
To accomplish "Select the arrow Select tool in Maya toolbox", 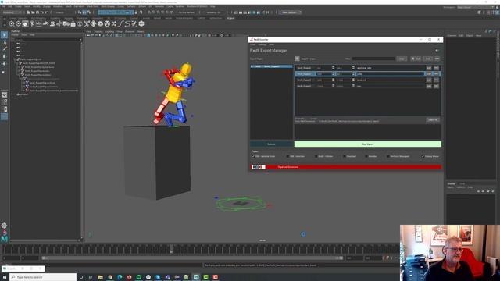I will pyautogui.click(x=4, y=35).
